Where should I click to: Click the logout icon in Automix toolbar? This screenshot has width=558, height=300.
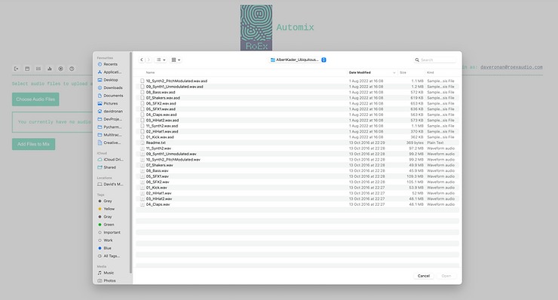(x=16, y=69)
